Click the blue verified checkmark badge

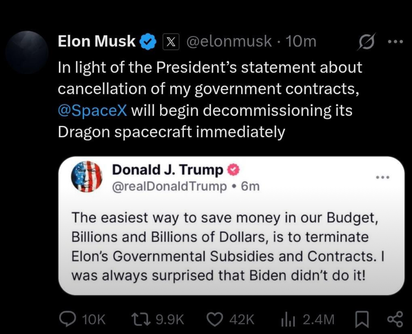(x=148, y=41)
